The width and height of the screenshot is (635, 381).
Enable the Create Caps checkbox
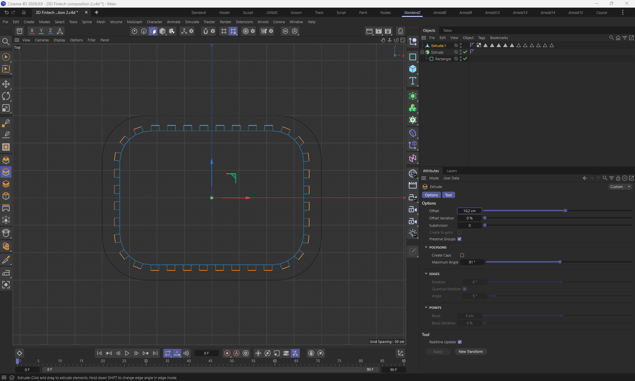[x=462, y=255]
